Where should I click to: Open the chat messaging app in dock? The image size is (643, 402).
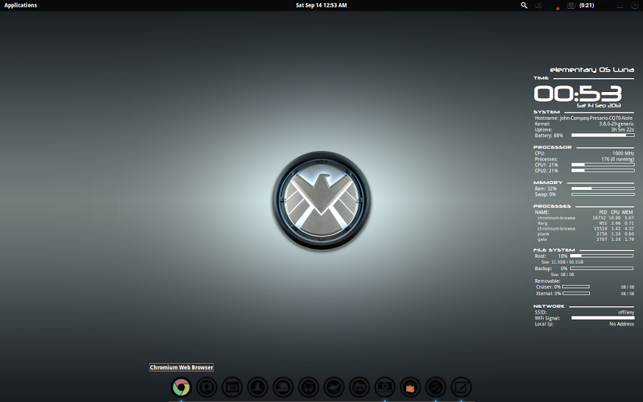(206, 387)
